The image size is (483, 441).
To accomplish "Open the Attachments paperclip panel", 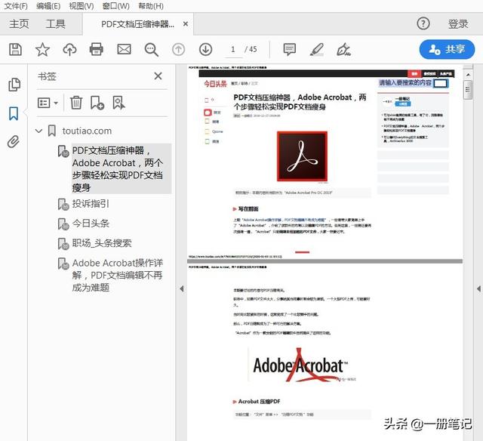I will point(14,142).
